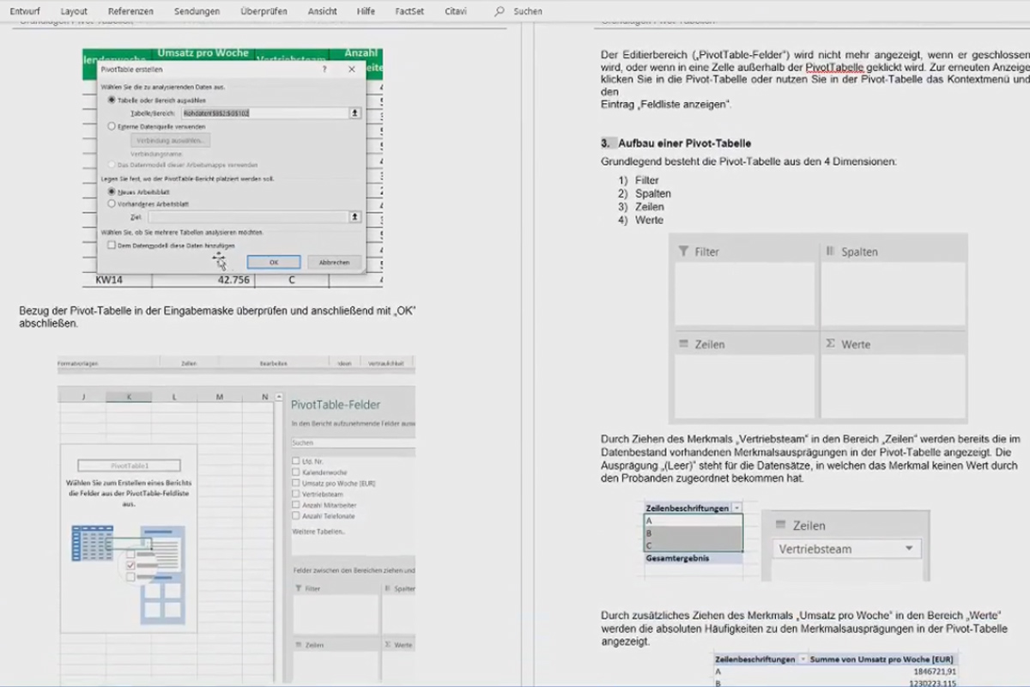The width and height of the screenshot is (1030, 687).
Task: Select 'Vorhandenes Arbeitsblatt' radio button
Action: point(112,204)
